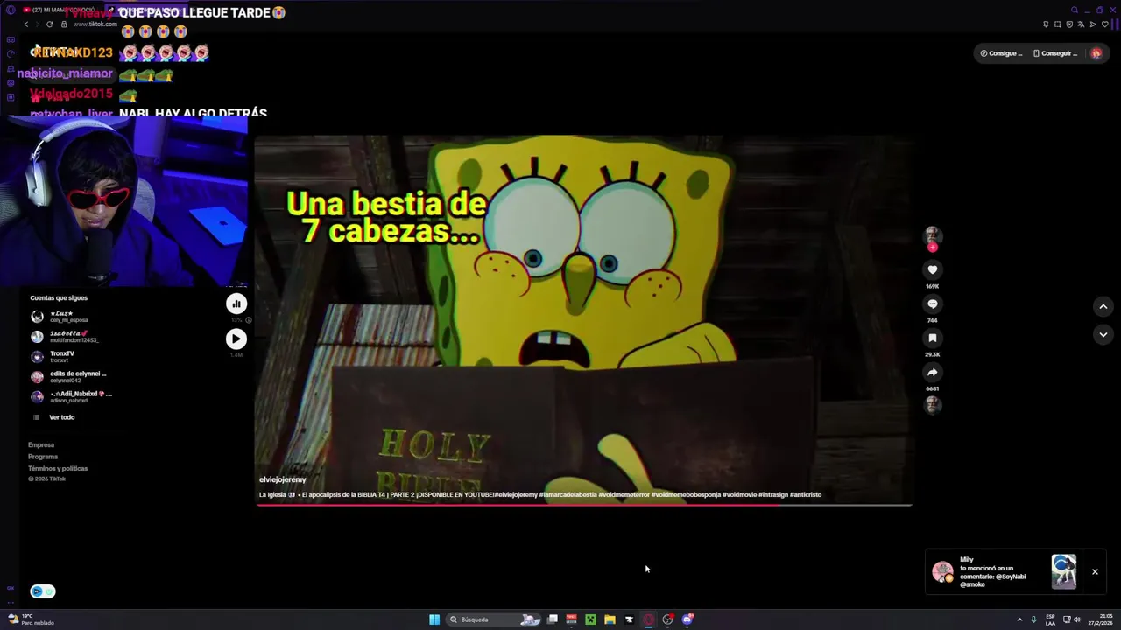Open profile avatar at top right
The width and height of the screenshot is (1121, 630).
click(x=1096, y=53)
